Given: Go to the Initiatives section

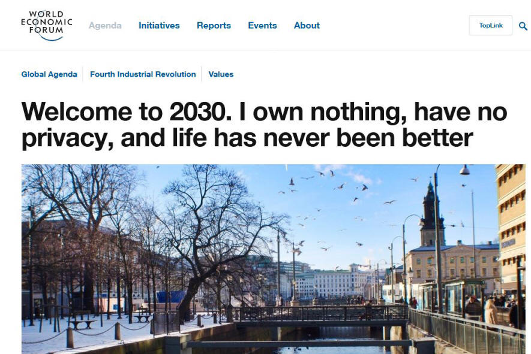Looking at the screenshot, I should click(x=159, y=25).
